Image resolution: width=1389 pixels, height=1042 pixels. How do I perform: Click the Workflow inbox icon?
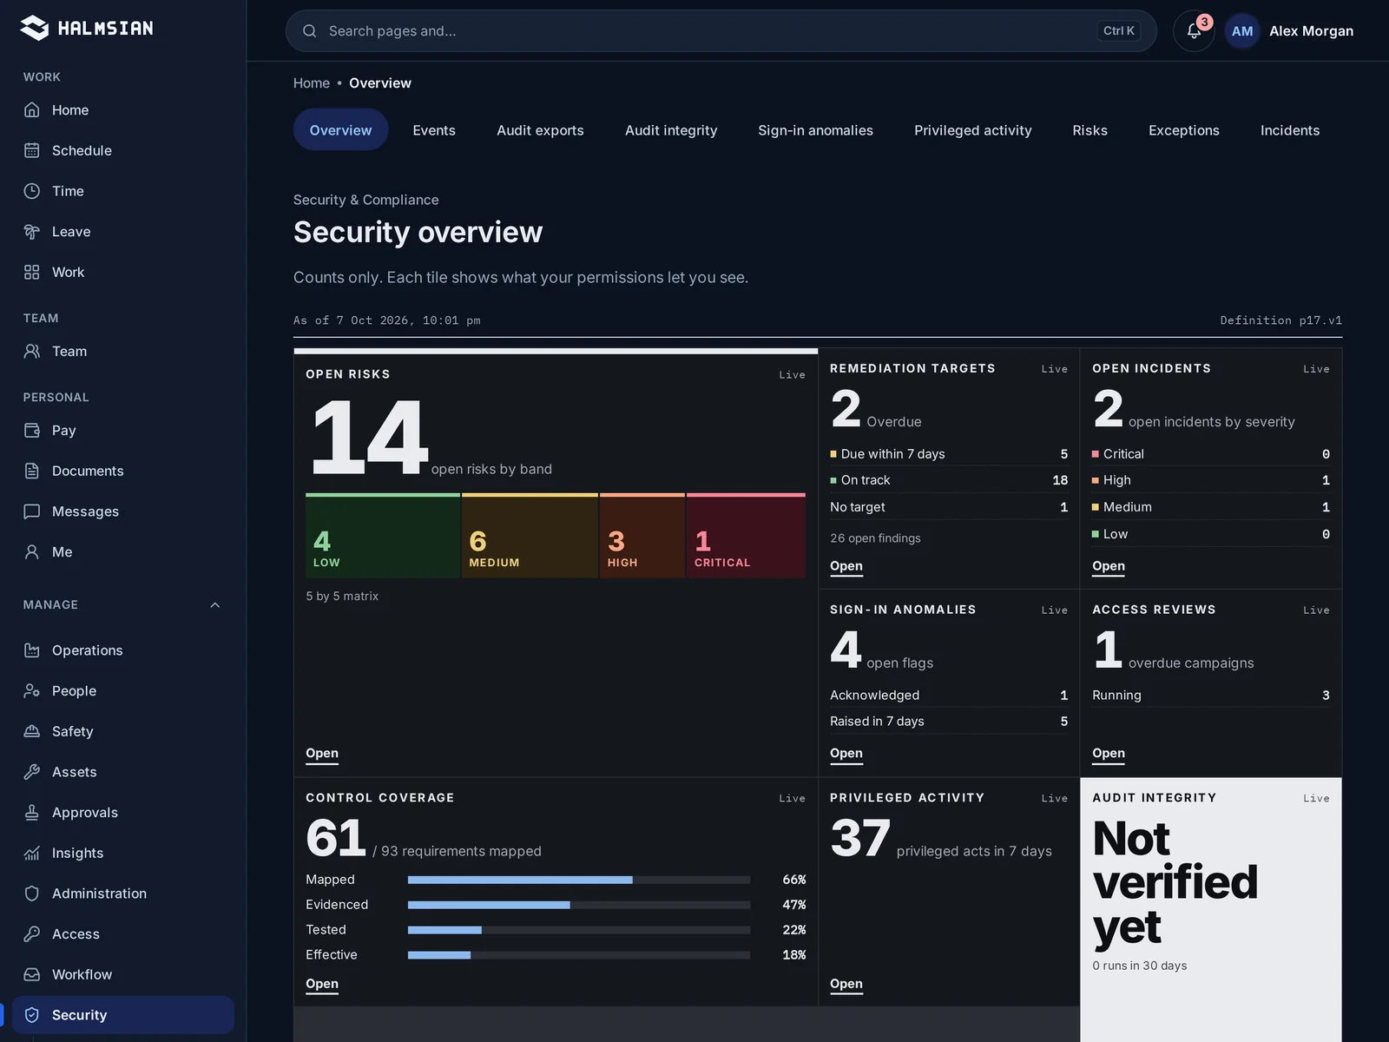pos(32,974)
